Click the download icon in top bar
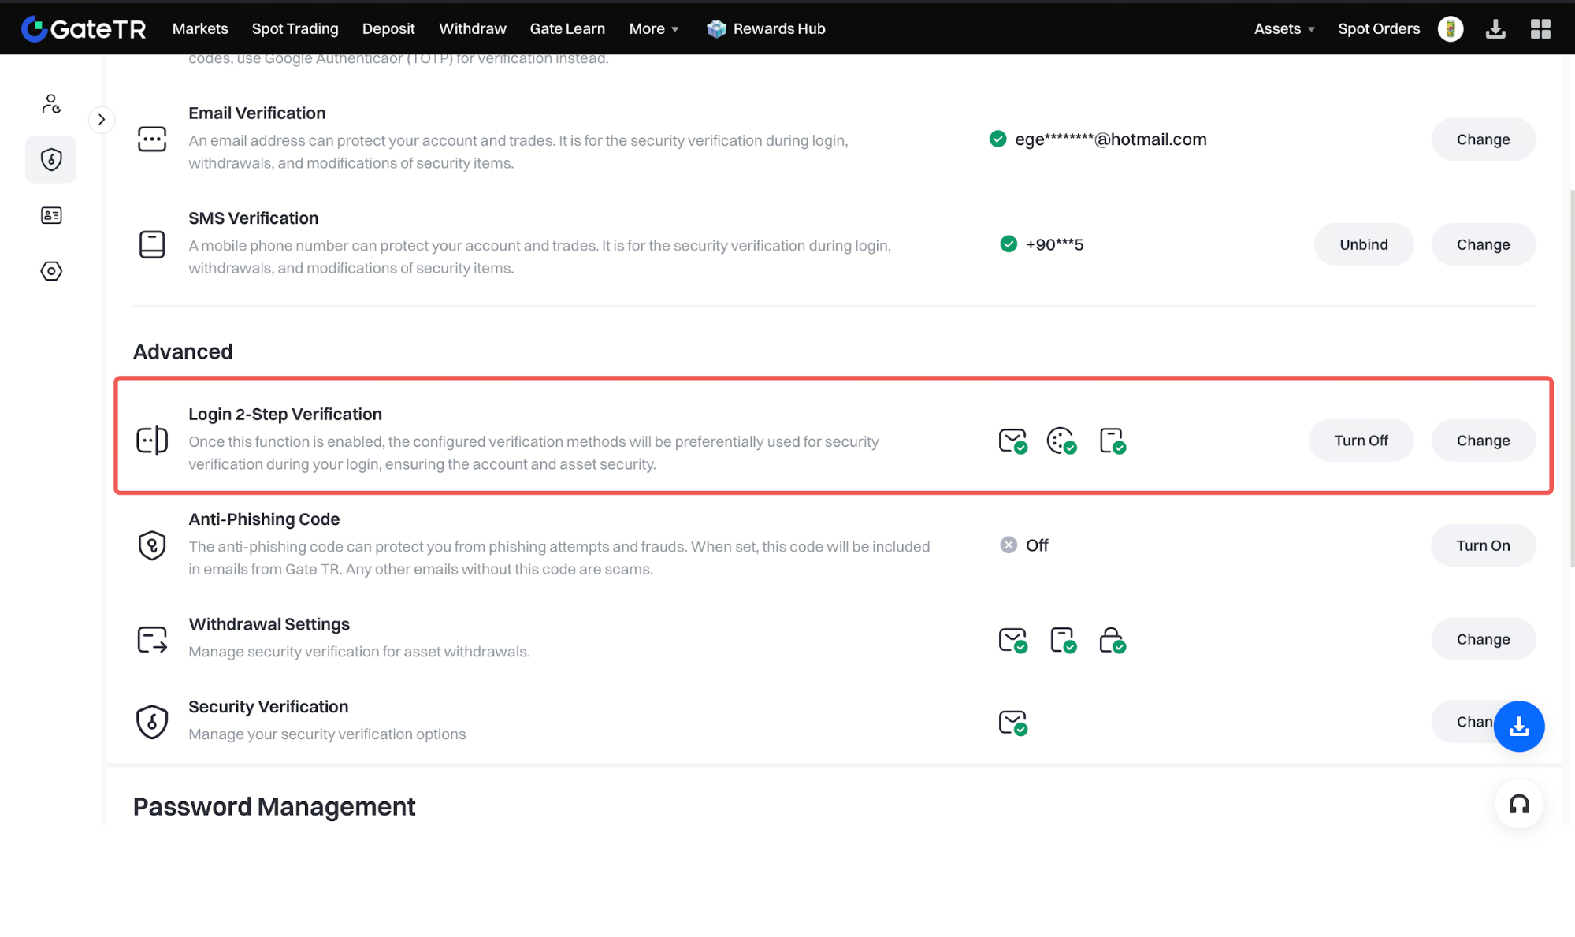1575x937 pixels. point(1495,29)
